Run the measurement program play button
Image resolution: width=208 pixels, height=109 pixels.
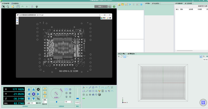tap(130, 5)
